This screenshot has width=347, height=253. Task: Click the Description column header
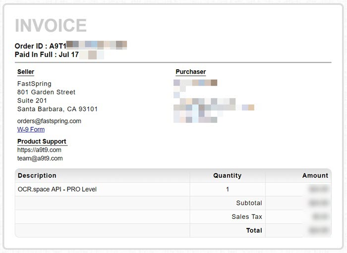tap(37, 175)
